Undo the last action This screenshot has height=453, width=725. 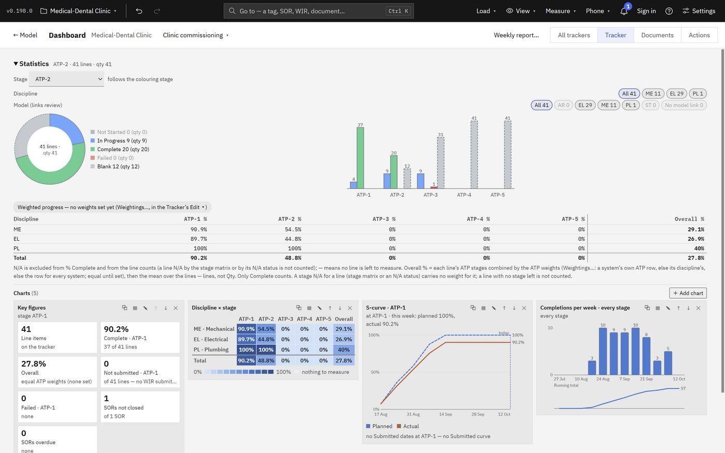[139, 11]
